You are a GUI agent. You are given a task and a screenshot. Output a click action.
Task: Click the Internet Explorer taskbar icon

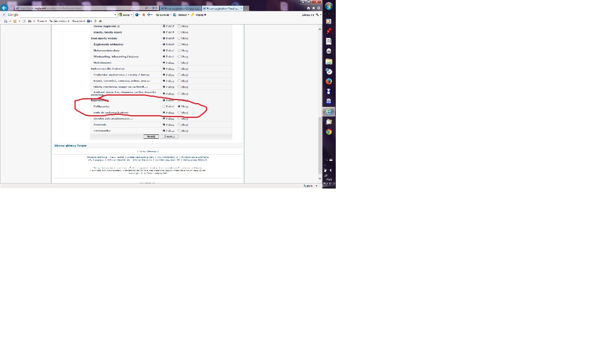tap(329, 112)
